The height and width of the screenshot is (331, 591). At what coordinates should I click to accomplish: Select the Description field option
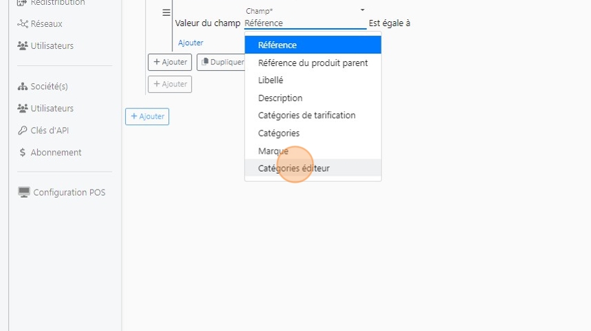(x=313, y=98)
